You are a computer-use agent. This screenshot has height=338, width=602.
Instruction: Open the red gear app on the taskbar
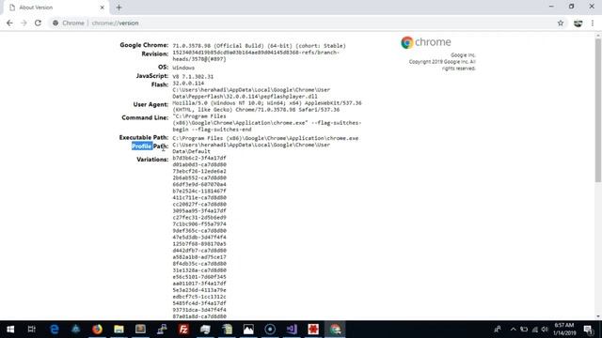[313, 330]
